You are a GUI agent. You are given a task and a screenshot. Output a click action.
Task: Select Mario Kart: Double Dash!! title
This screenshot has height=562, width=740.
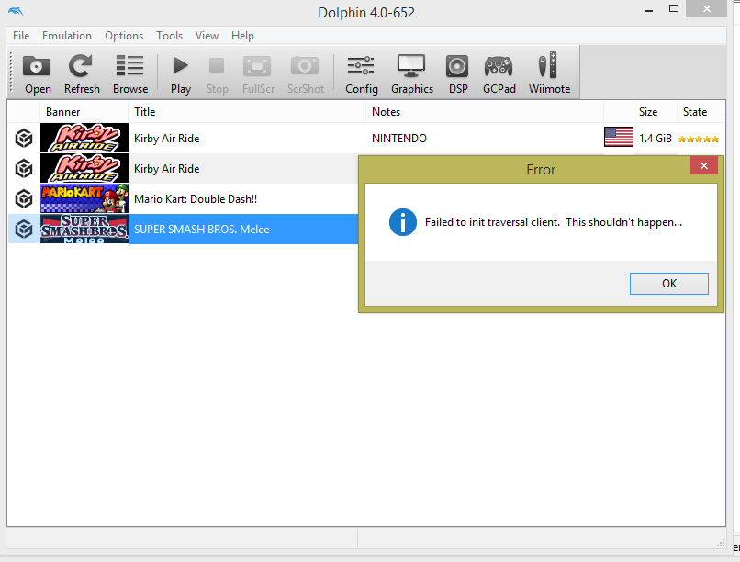point(196,198)
